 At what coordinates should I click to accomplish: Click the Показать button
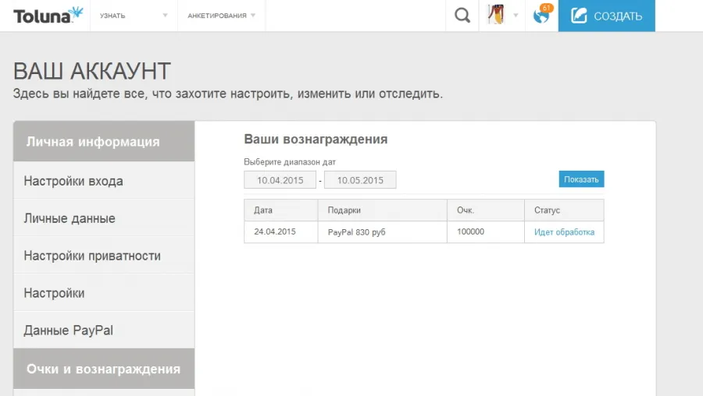581,179
